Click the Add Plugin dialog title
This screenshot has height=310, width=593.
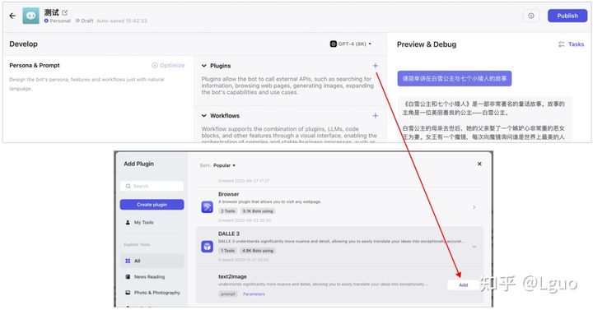(139, 164)
